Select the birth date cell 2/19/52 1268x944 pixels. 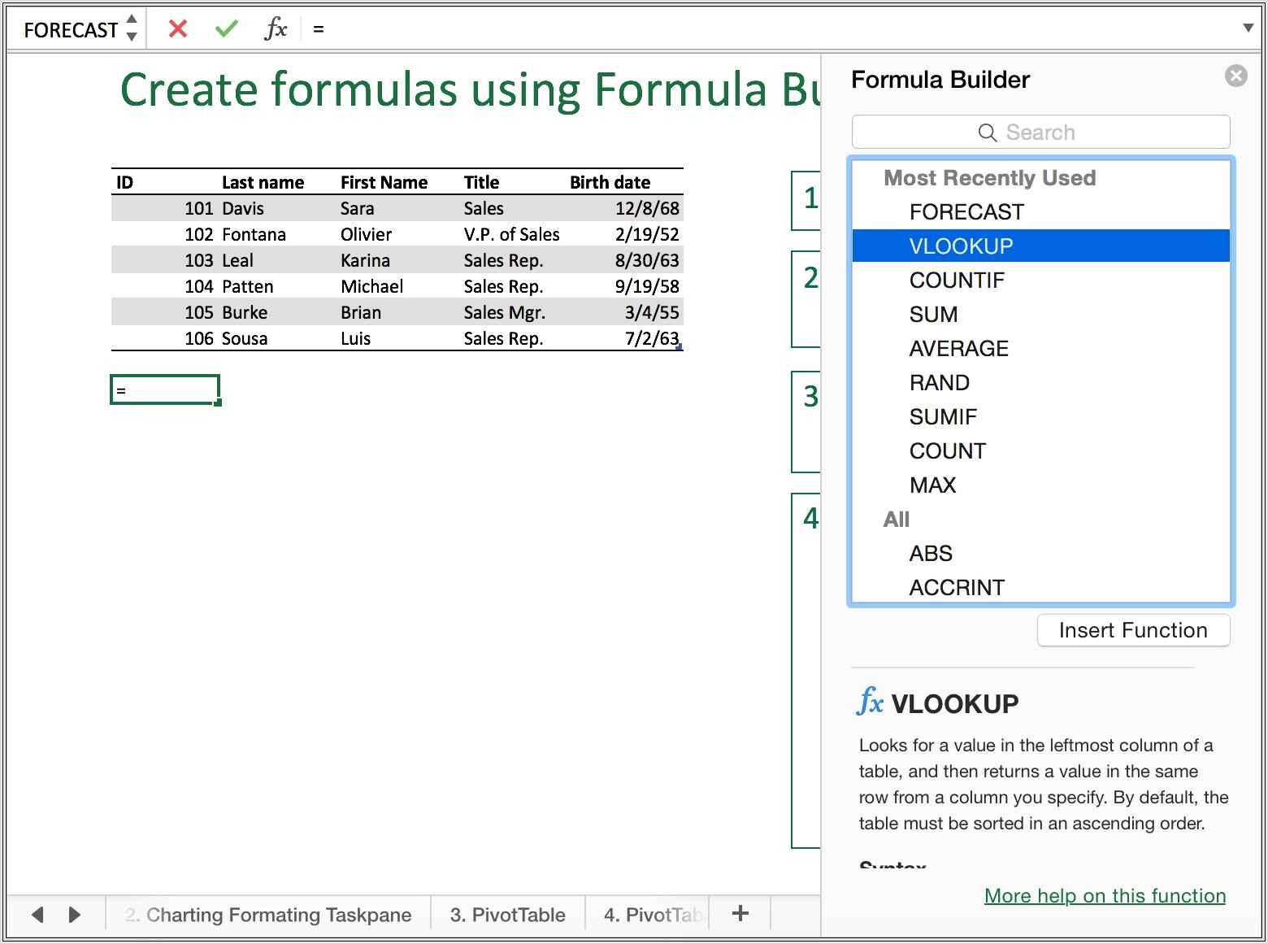tap(647, 234)
